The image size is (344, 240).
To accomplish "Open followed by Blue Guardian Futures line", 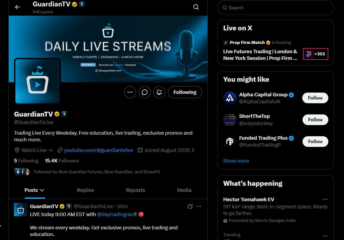I will coord(97,172).
